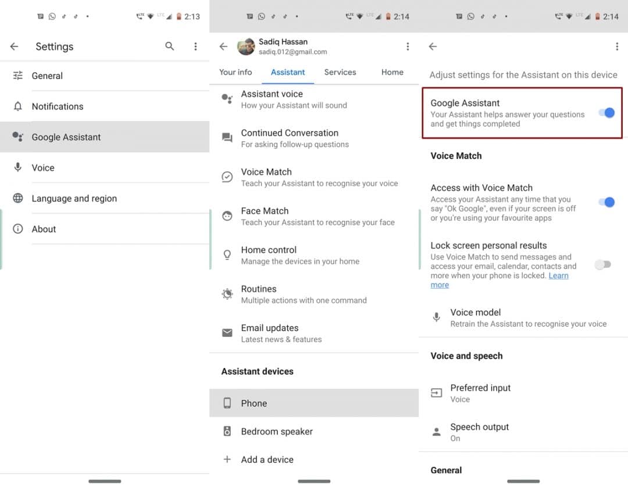Open Voice model option label
Viewport: 628px width, 489px height.
coord(476,312)
